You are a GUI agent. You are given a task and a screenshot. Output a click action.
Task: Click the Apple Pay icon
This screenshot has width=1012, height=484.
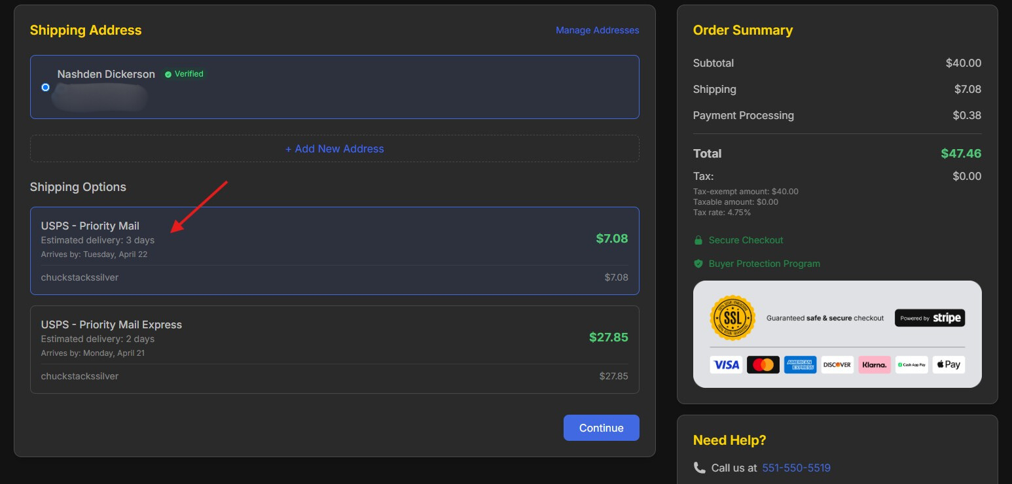pyautogui.click(x=949, y=365)
